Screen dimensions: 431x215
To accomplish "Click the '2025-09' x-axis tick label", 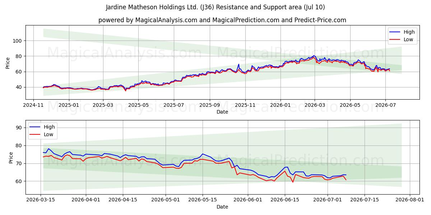I will tap(210, 105).
